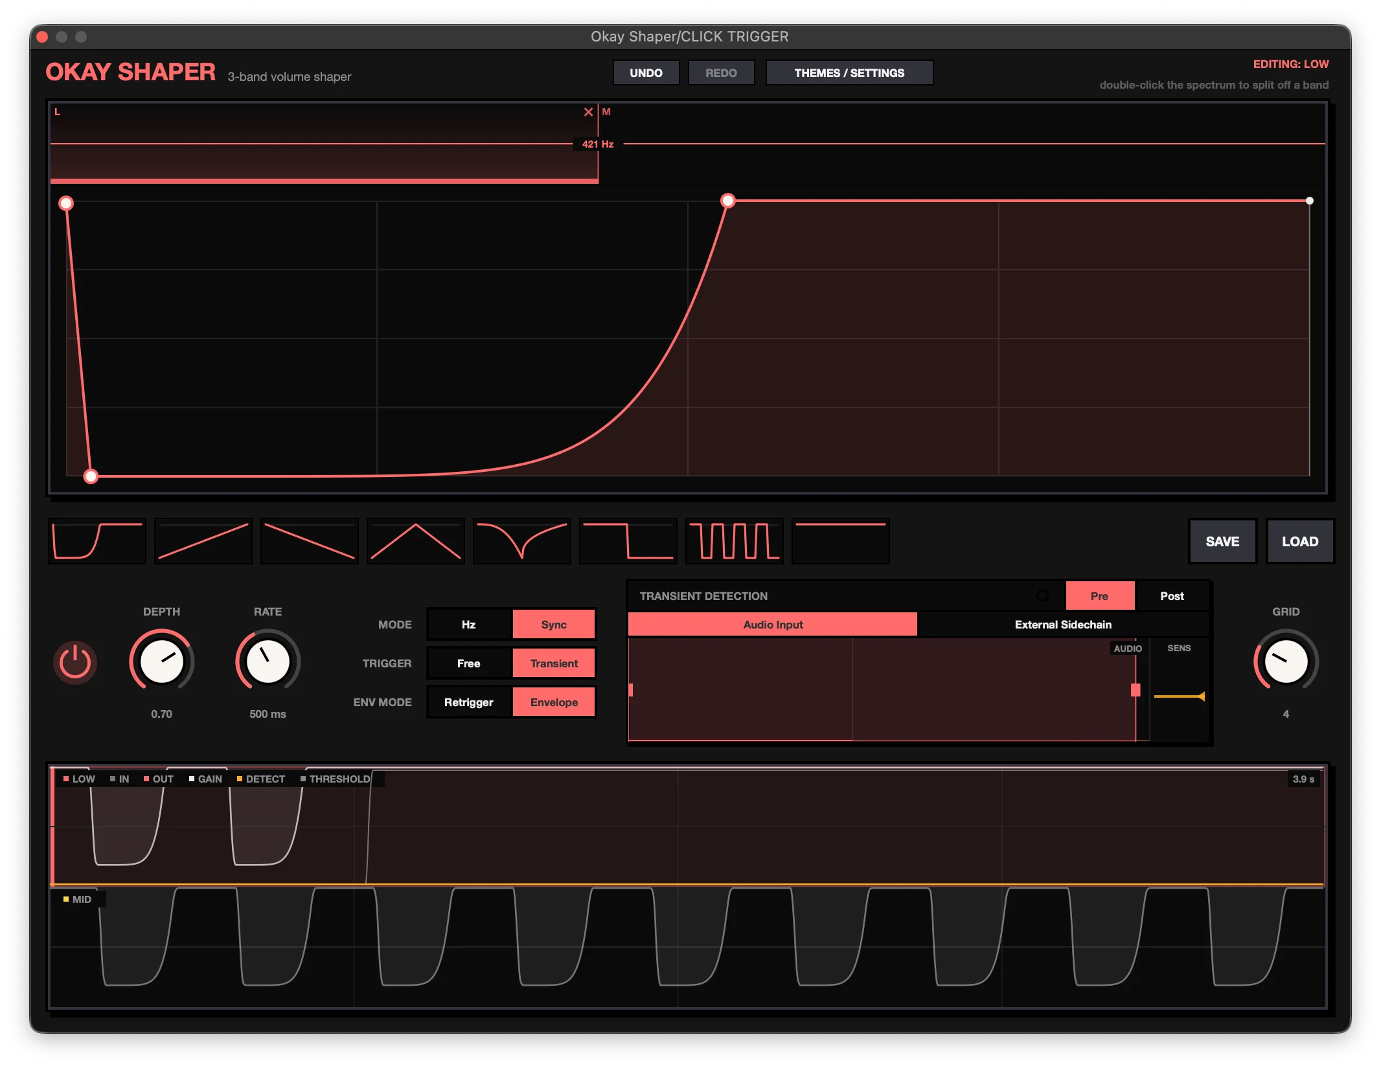Click the 3.9 s scope time label
The width and height of the screenshot is (1381, 1068).
click(x=1303, y=779)
